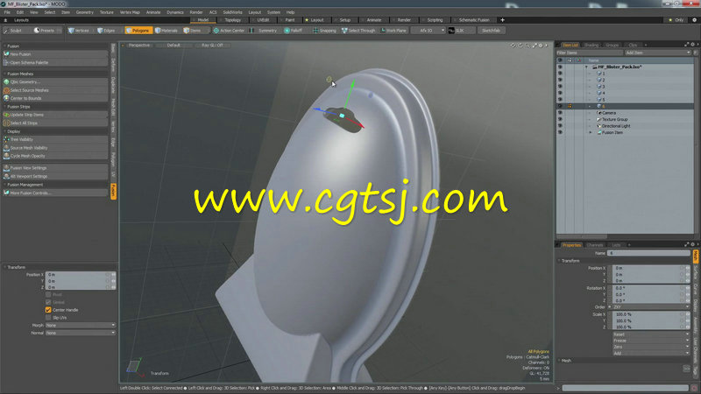
Task: Click the Filter Items input field
Action: click(589, 53)
